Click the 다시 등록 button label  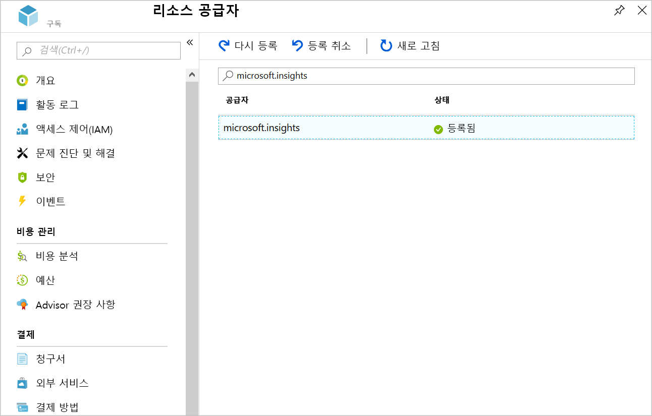pos(256,46)
